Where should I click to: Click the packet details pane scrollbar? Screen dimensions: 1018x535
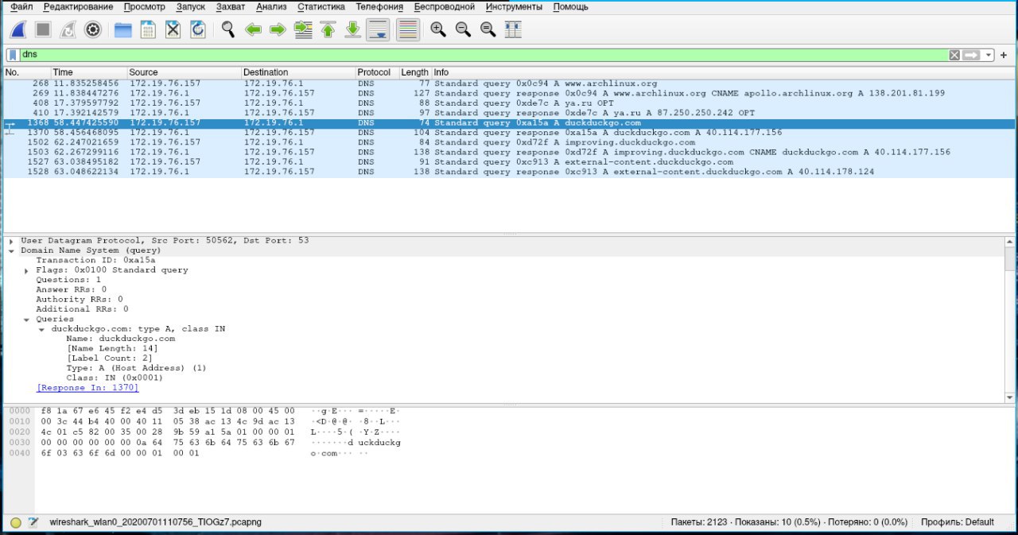[x=1010, y=318]
